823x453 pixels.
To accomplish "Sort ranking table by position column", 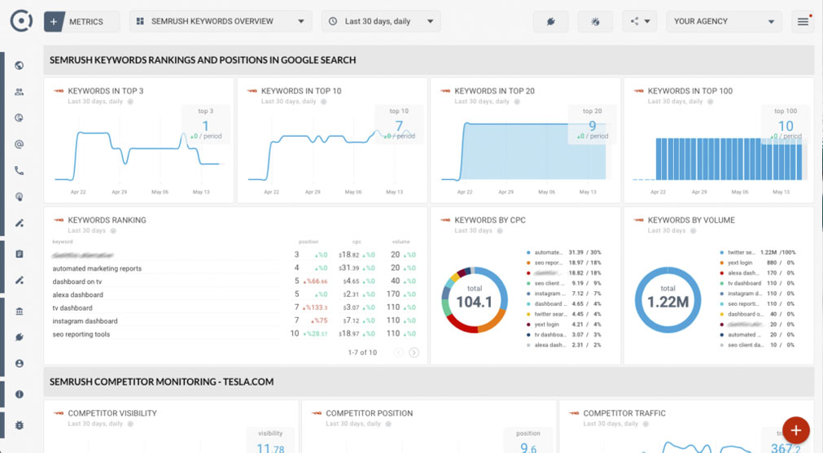I will tap(309, 242).
